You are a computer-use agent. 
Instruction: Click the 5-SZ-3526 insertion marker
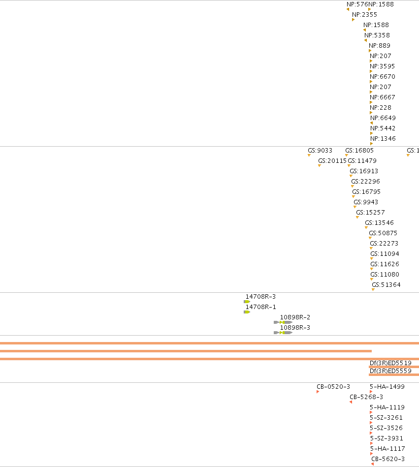(x=371, y=433)
